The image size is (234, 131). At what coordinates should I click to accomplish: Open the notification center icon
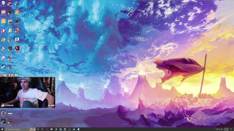pos(231,129)
